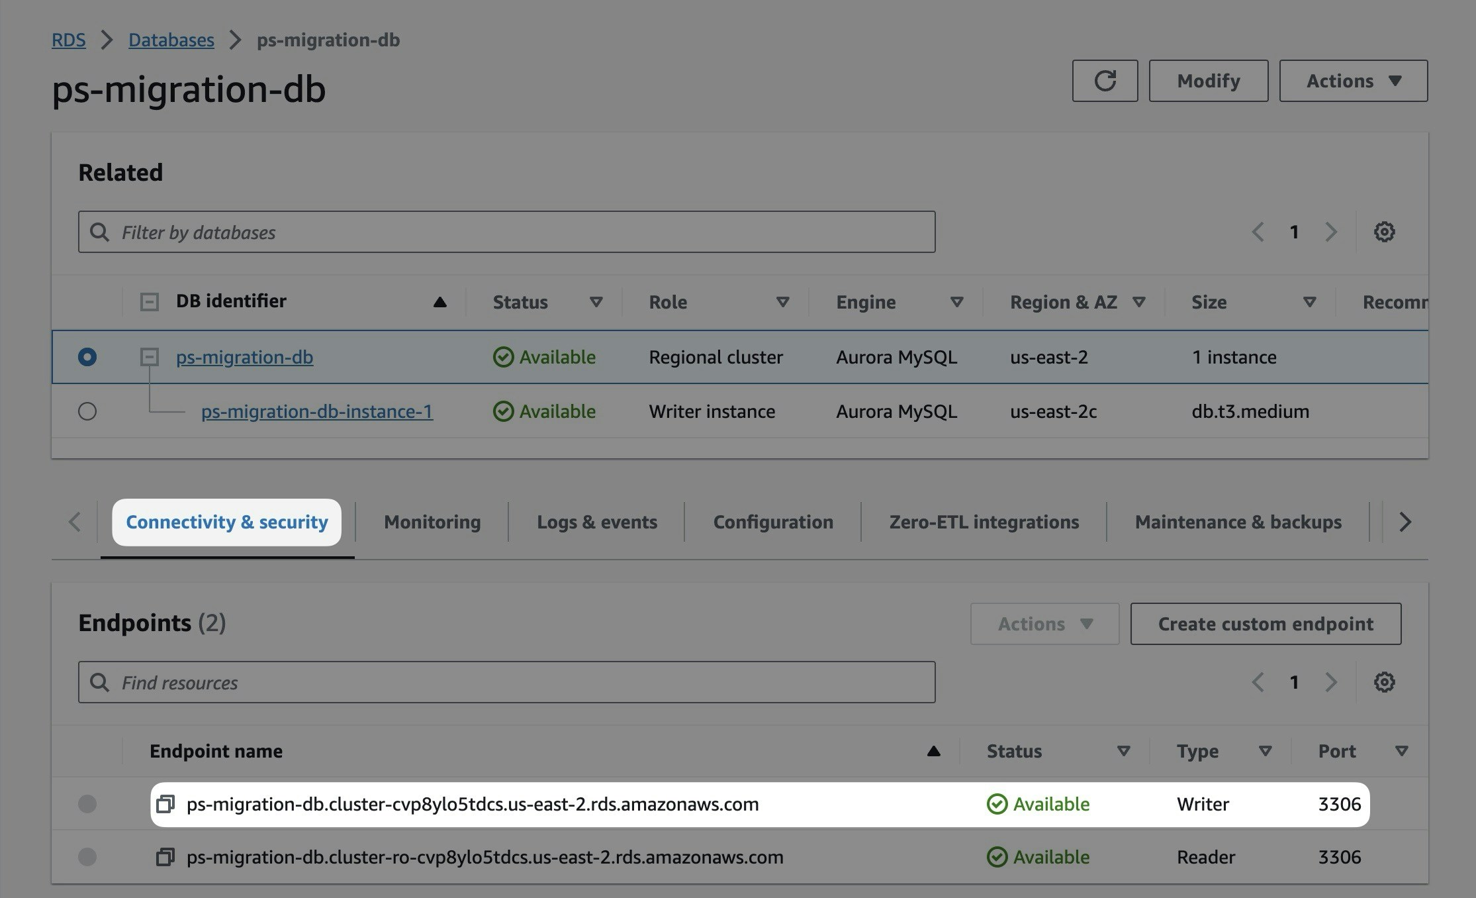The image size is (1476, 898).
Task: Click the Writer endpoint name text
Action: click(473, 804)
